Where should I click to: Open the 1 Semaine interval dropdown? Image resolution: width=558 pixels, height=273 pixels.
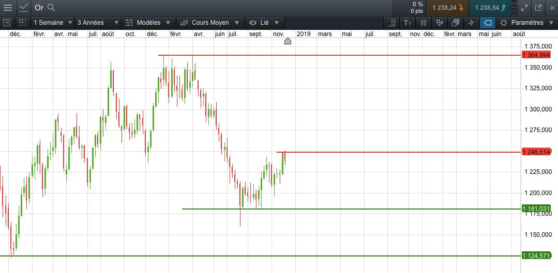pyautogui.click(x=53, y=23)
